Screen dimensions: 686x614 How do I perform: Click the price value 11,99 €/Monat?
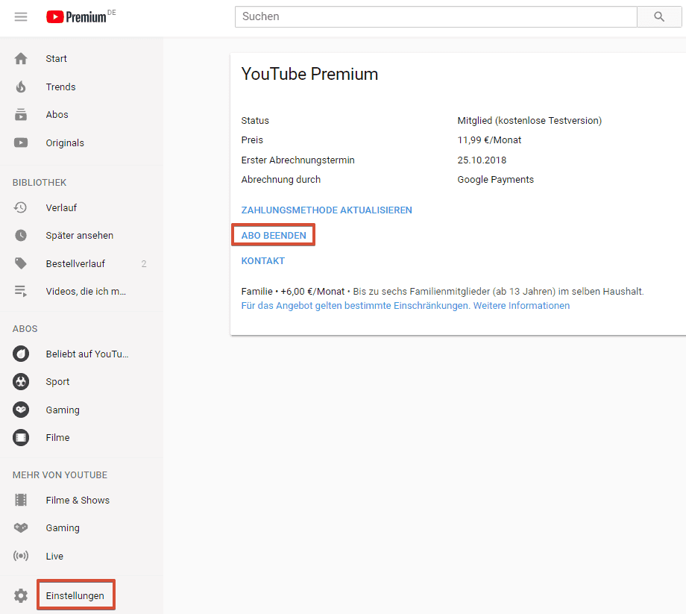(x=489, y=140)
